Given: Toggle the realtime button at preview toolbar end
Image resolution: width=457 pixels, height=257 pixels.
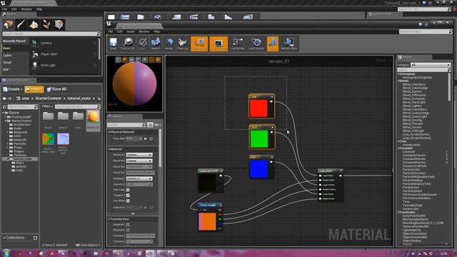Looking at the screenshot, I should (x=158, y=60).
